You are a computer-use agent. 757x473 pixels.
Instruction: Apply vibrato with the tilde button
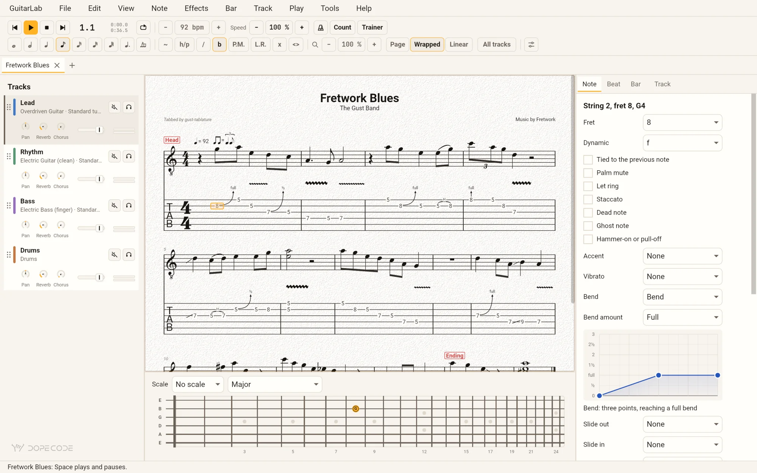tap(165, 45)
